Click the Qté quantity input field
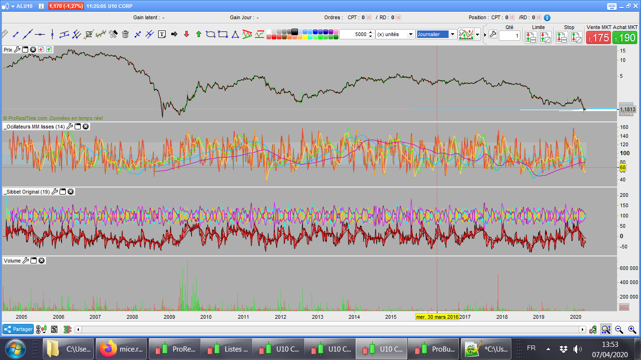 coord(509,36)
